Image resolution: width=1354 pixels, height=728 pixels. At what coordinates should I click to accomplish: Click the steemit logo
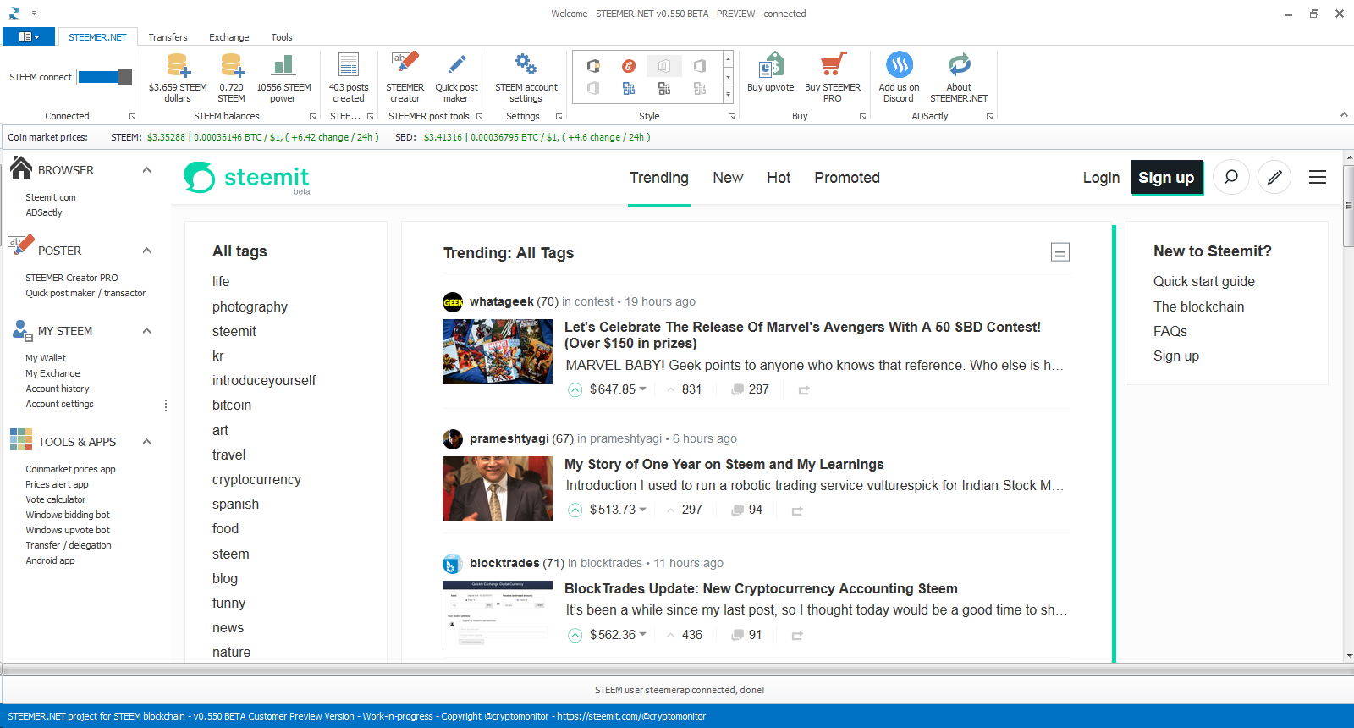pos(246,178)
